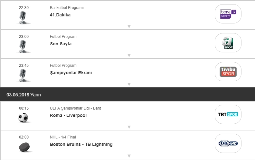The width and height of the screenshot is (255, 160).
Task: Click the microphone icon beside Son Sayfa
Action: click(x=24, y=46)
